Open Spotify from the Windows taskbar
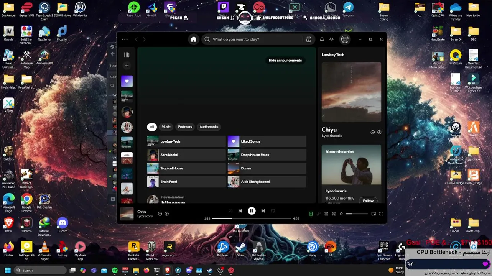492x276 pixels. pyautogui.click(x=115, y=270)
